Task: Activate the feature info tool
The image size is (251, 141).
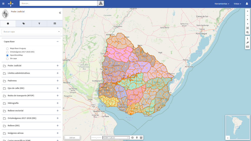Action: click(247, 38)
